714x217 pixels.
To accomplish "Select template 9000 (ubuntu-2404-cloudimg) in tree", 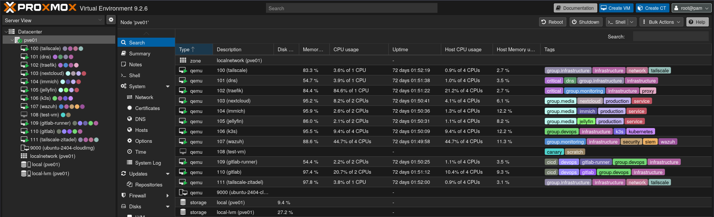I will (x=62, y=148).
